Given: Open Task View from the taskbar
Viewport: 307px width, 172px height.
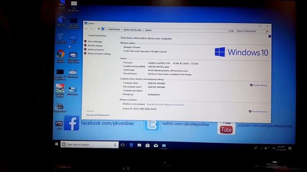Looking at the screenshot, I should point(123,145).
